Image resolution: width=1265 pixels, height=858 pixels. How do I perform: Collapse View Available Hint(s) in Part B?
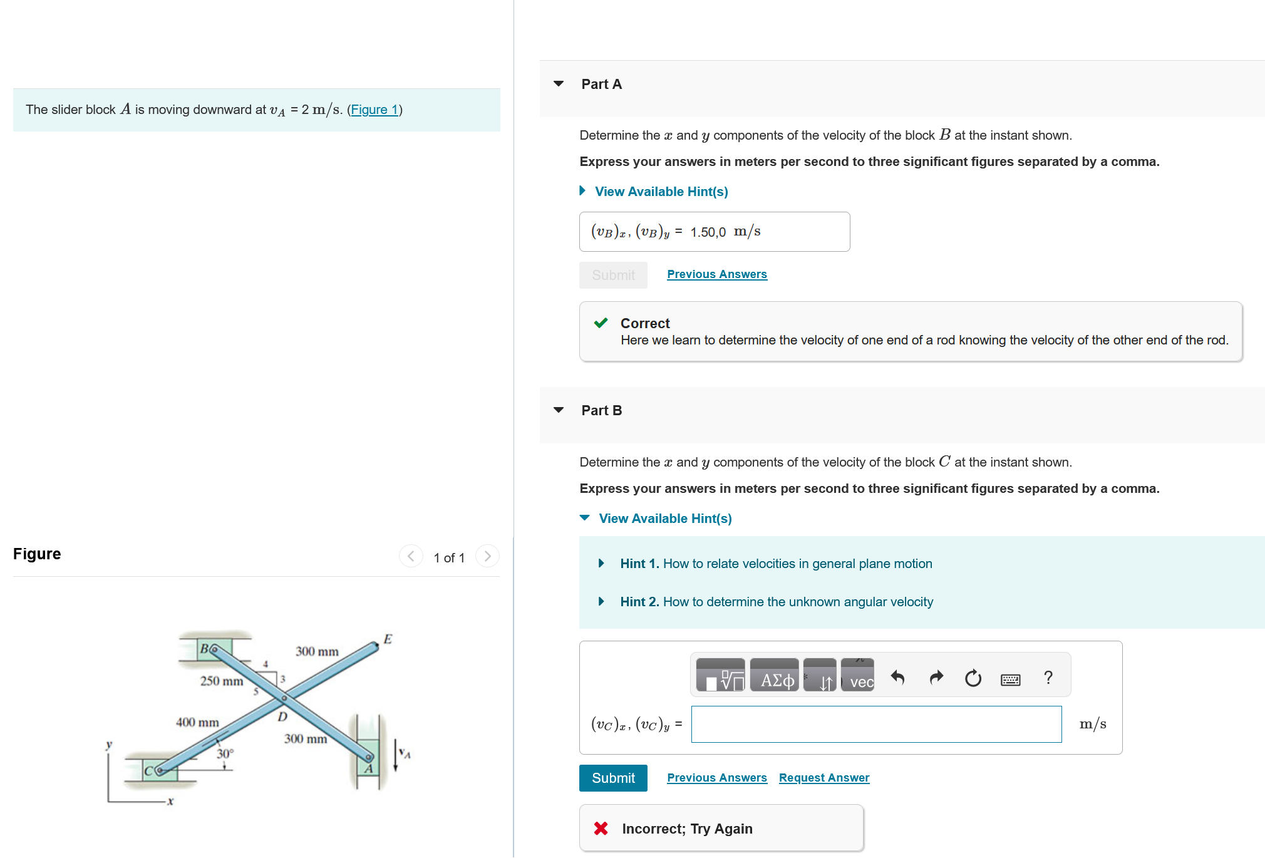click(x=664, y=519)
